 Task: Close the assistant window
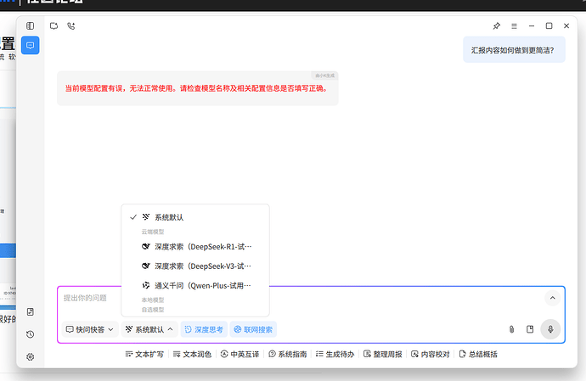566,25
